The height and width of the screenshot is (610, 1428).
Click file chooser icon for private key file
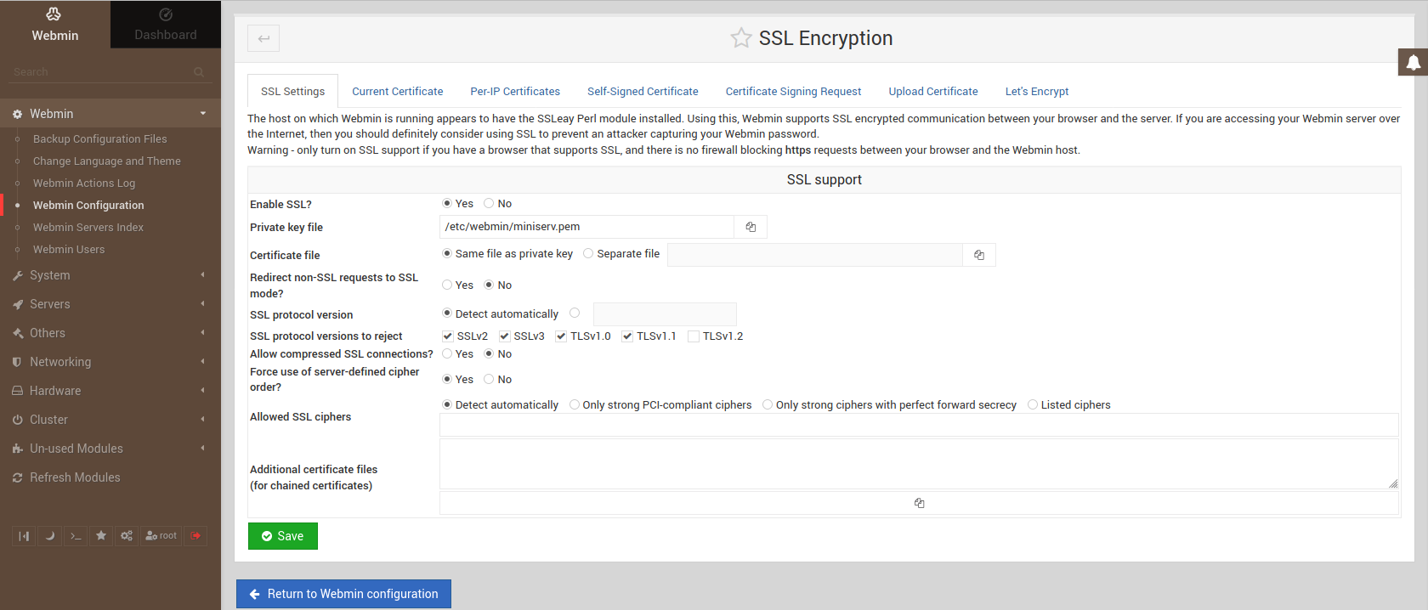pos(751,227)
